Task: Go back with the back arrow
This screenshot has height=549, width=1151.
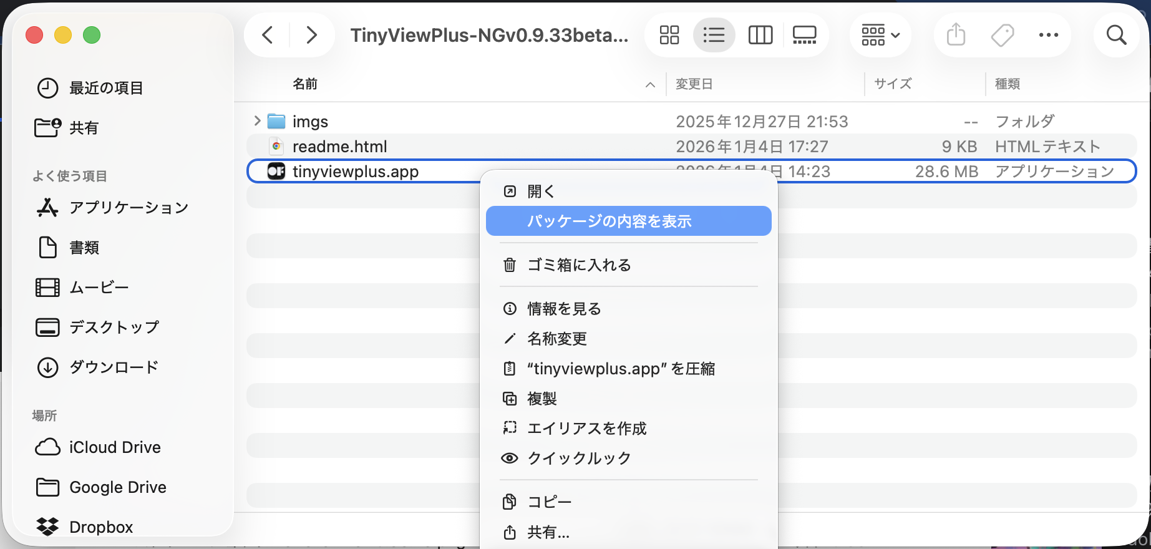Action: point(268,35)
